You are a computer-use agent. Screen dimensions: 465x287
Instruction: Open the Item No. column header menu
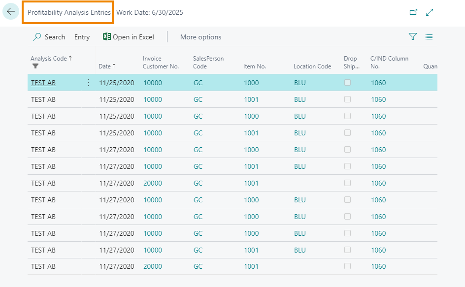[x=255, y=66]
